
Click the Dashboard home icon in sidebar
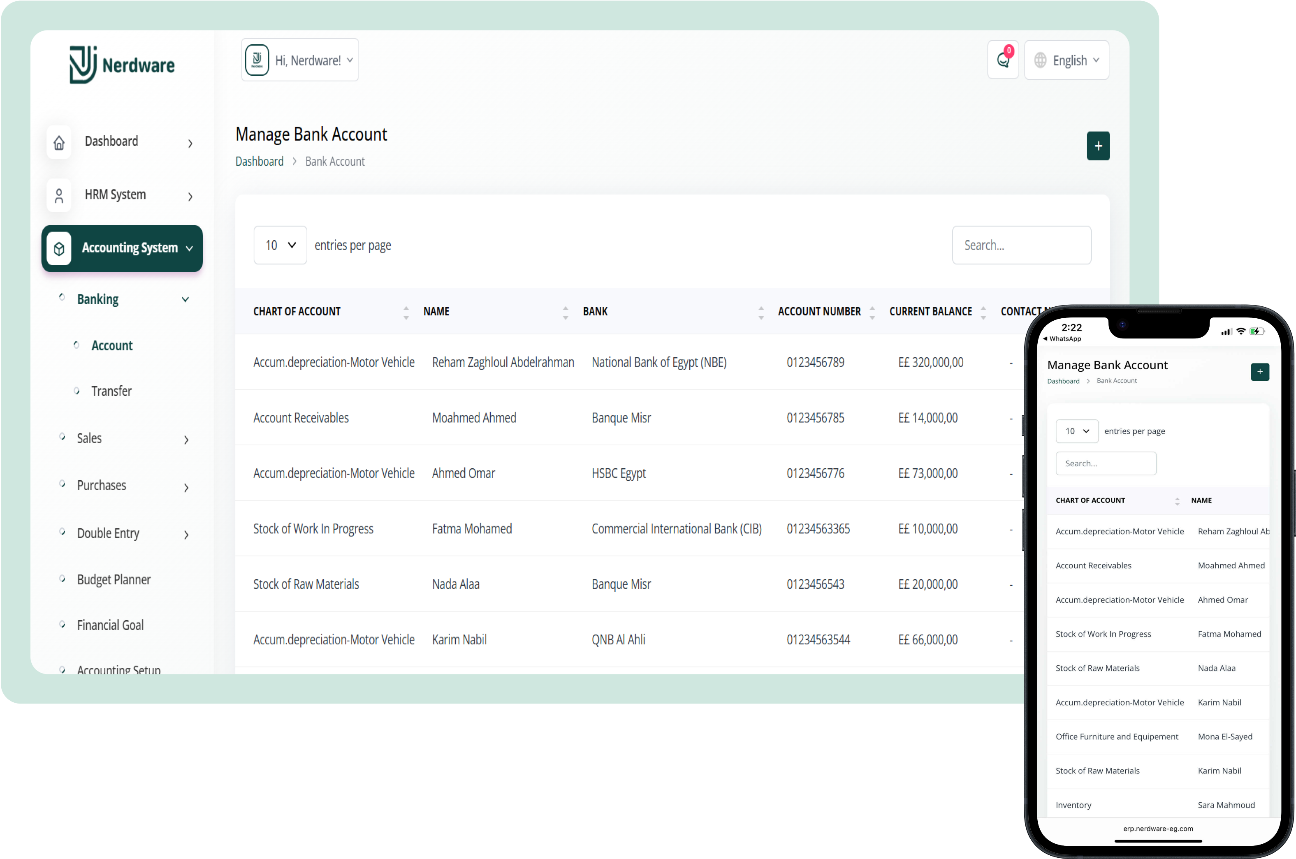pos(59,142)
